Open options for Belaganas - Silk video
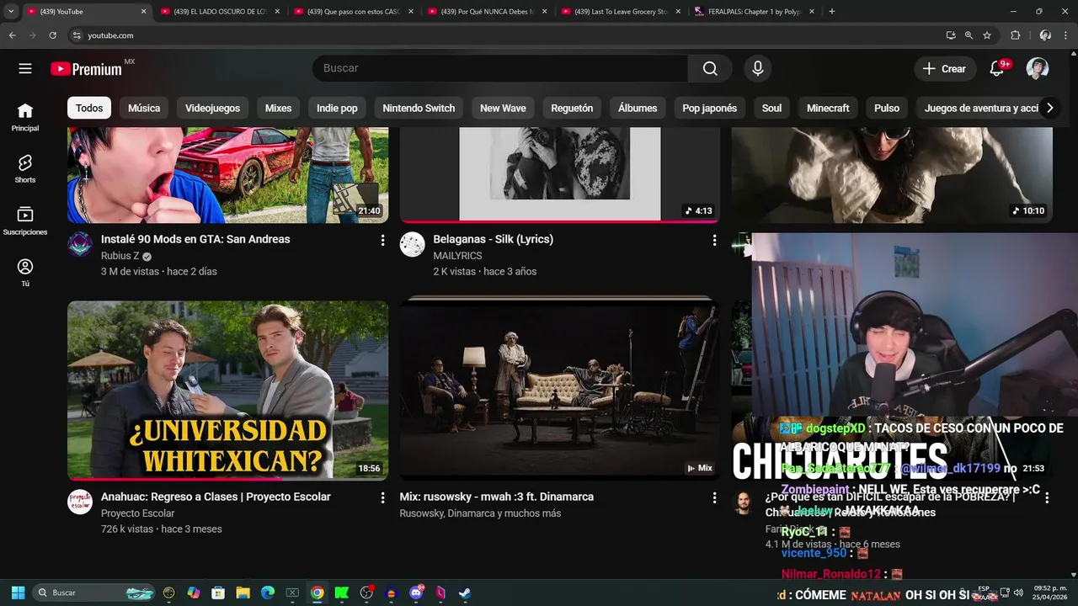Viewport: 1078px width, 606px height. point(714,240)
